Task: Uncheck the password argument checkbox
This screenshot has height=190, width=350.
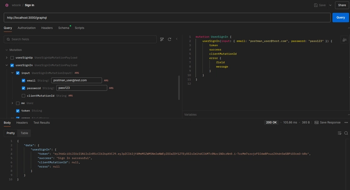Action: click(x=24, y=88)
